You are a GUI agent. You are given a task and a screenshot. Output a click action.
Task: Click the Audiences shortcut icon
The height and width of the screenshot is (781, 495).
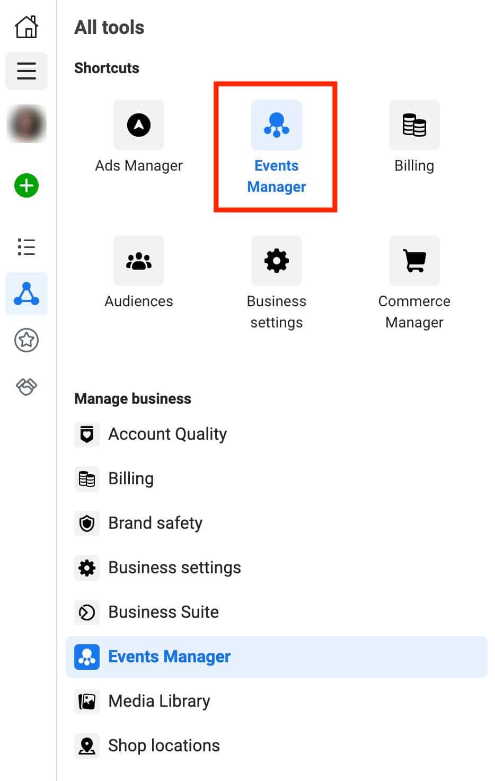138,261
